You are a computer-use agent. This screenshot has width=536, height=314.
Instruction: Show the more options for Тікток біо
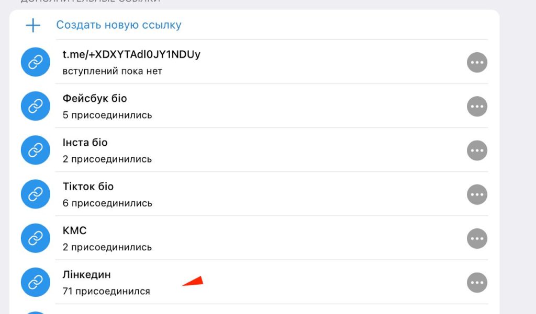coord(477,194)
